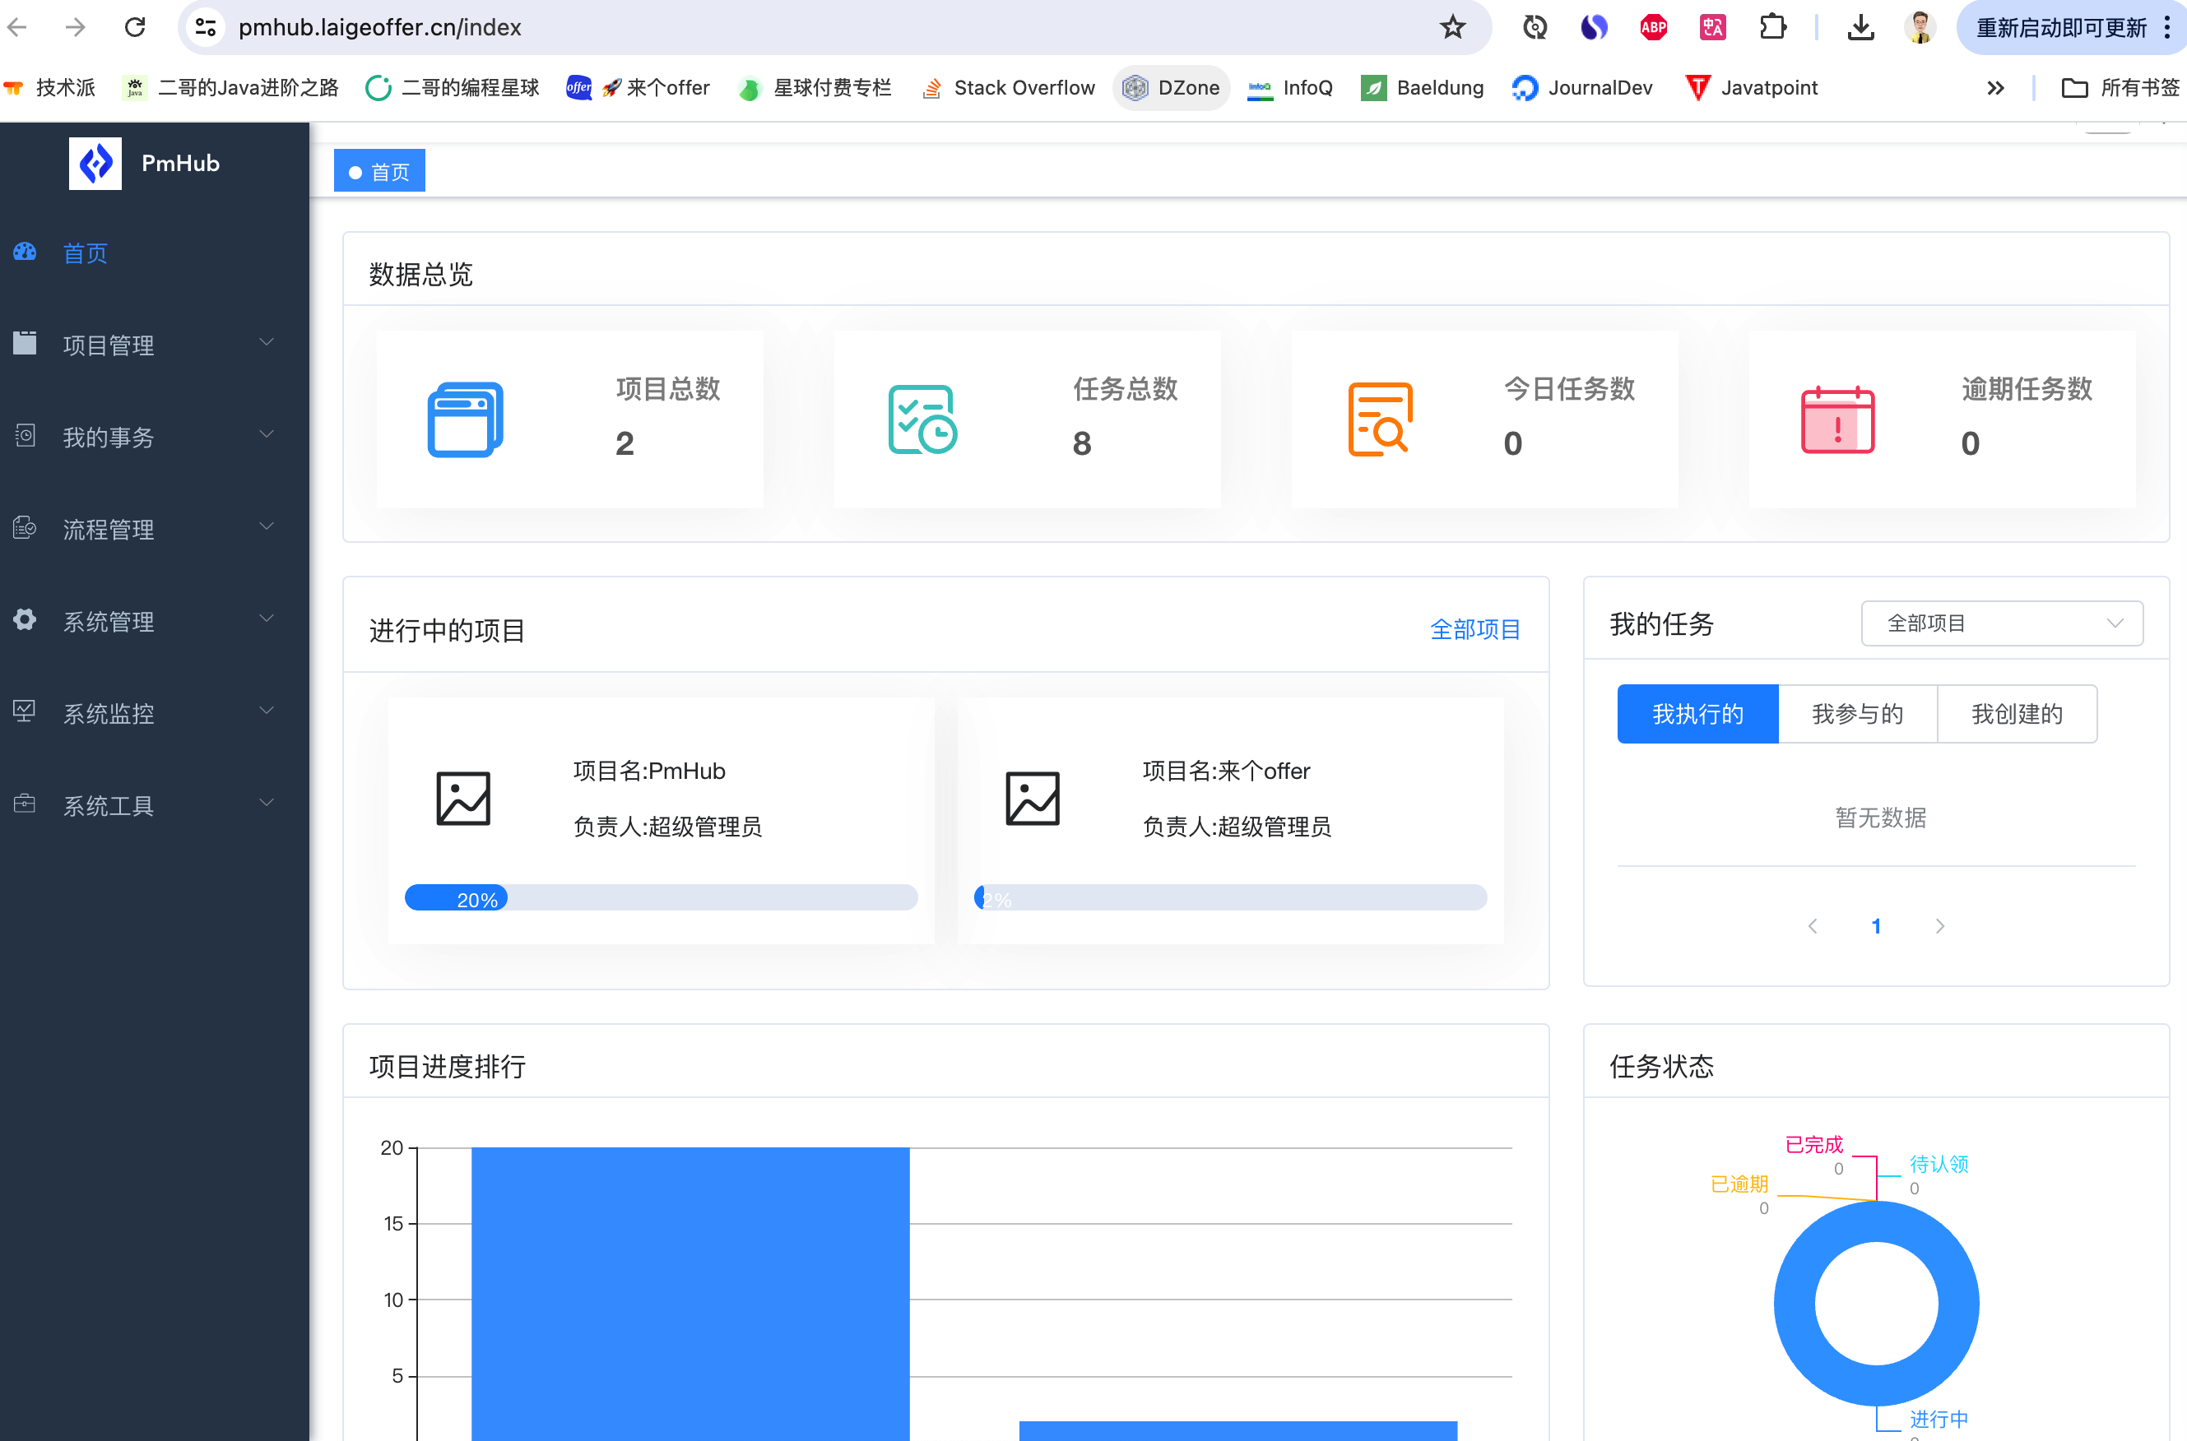Select the 我执行的 tab
The width and height of the screenshot is (2187, 1441).
1697,714
